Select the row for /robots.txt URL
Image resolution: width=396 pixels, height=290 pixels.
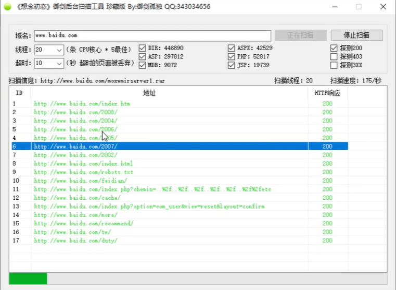(x=180, y=172)
